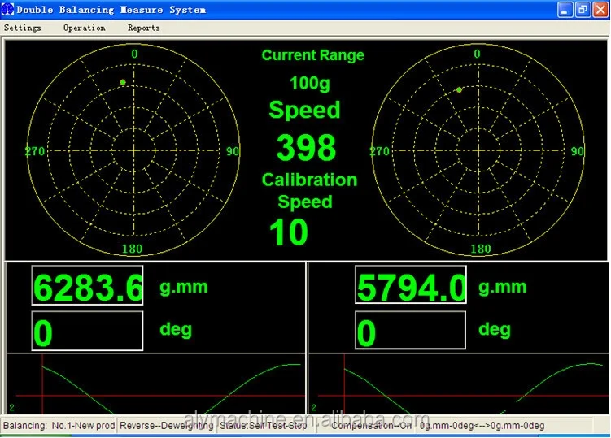This screenshot has width=611, height=438.
Task: Select the right plane deg angle field
Action: 411,332
